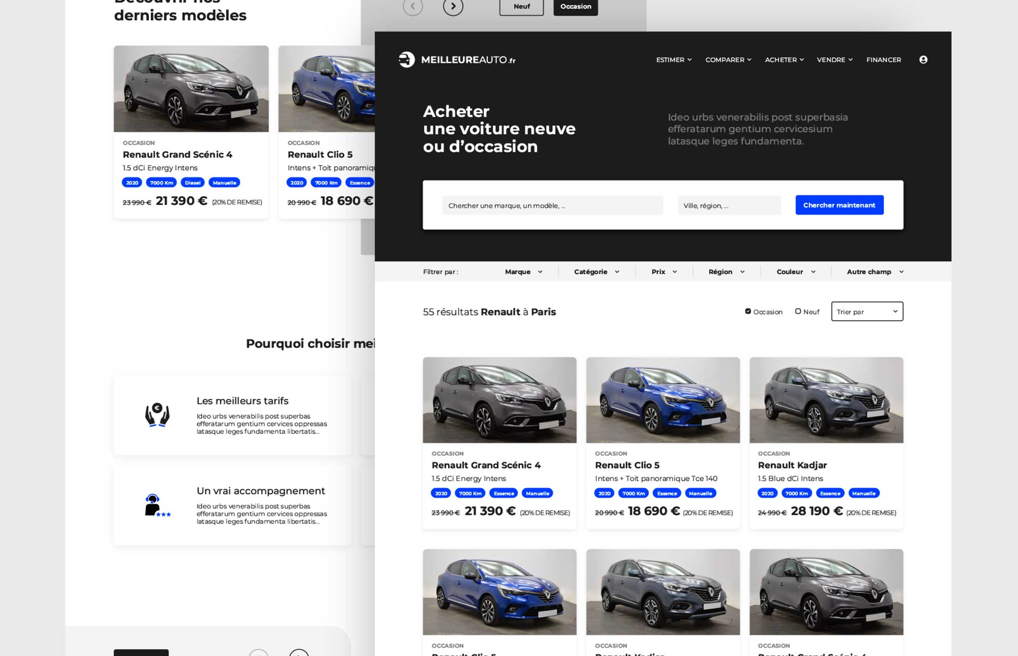Click the previous arrow carousel button at top
The image size is (1018, 656).
[x=413, y=6]
